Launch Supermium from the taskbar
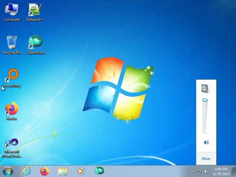The height and width of the screenshot is (177, 236). pos(99,171)
